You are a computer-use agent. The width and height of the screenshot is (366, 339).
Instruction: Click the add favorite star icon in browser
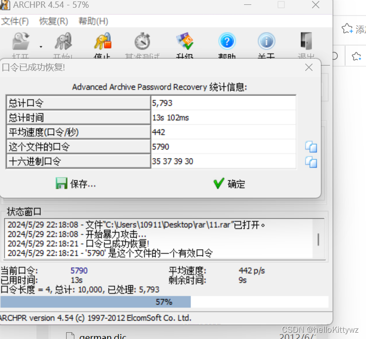[x=348, y=29]
